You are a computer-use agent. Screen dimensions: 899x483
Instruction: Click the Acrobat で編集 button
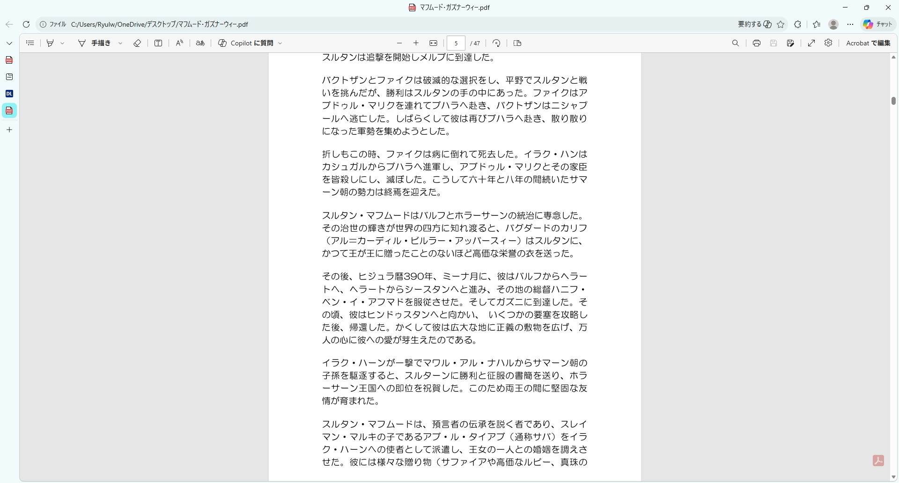pos(868,43)
